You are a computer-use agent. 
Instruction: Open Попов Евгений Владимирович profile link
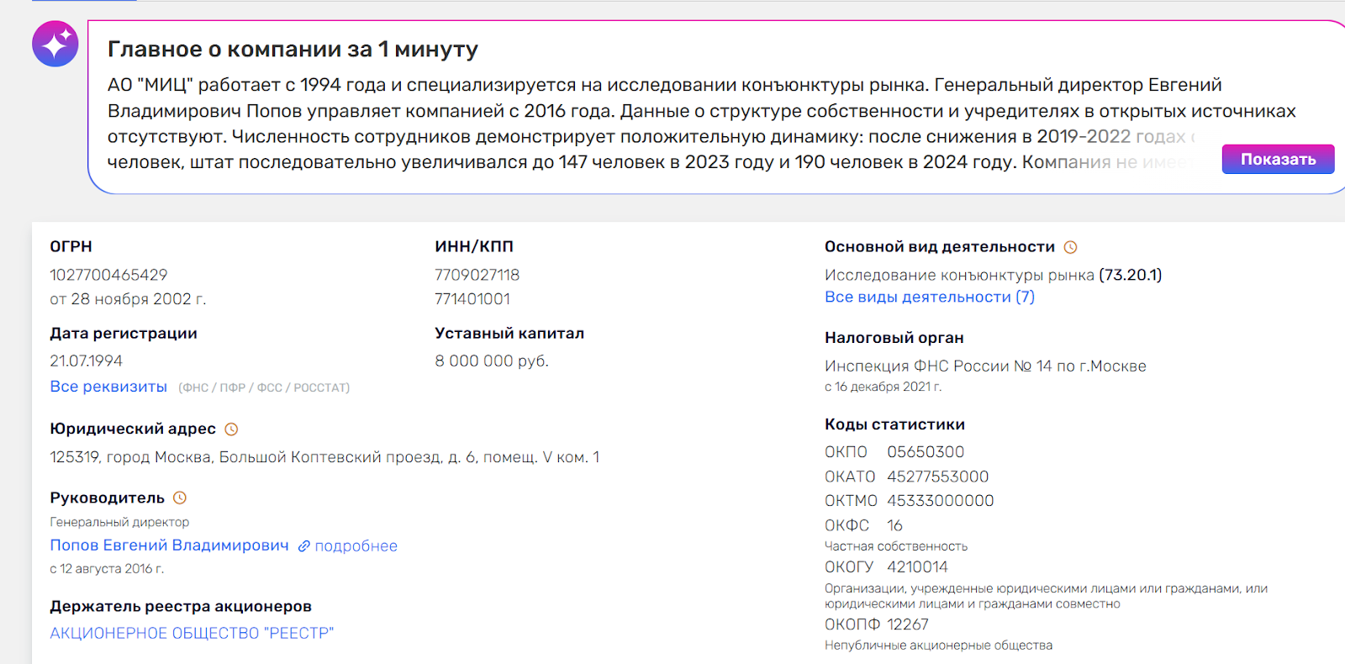point(169,545)
